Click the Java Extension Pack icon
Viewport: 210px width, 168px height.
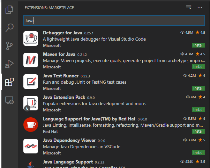click(31, 103)
